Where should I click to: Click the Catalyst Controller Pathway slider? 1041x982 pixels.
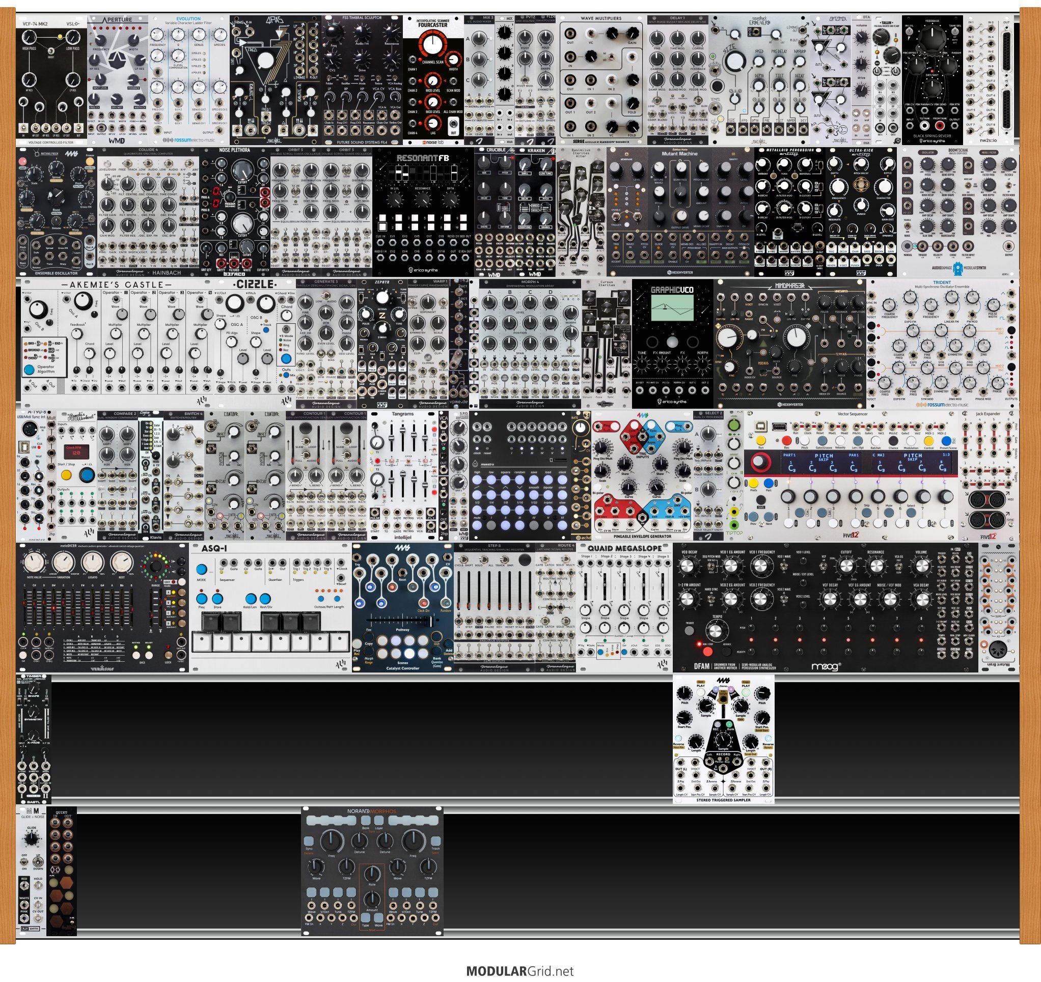[x=402, y=621]
